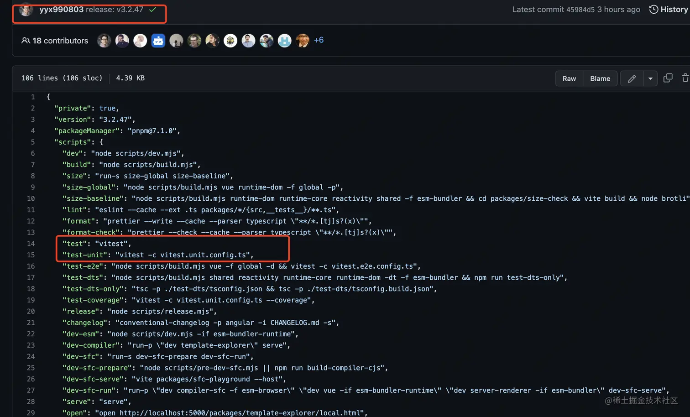690x417 pixels.
Task: Click the "changelog" conventional-changelog line
Action: [201, 323]
